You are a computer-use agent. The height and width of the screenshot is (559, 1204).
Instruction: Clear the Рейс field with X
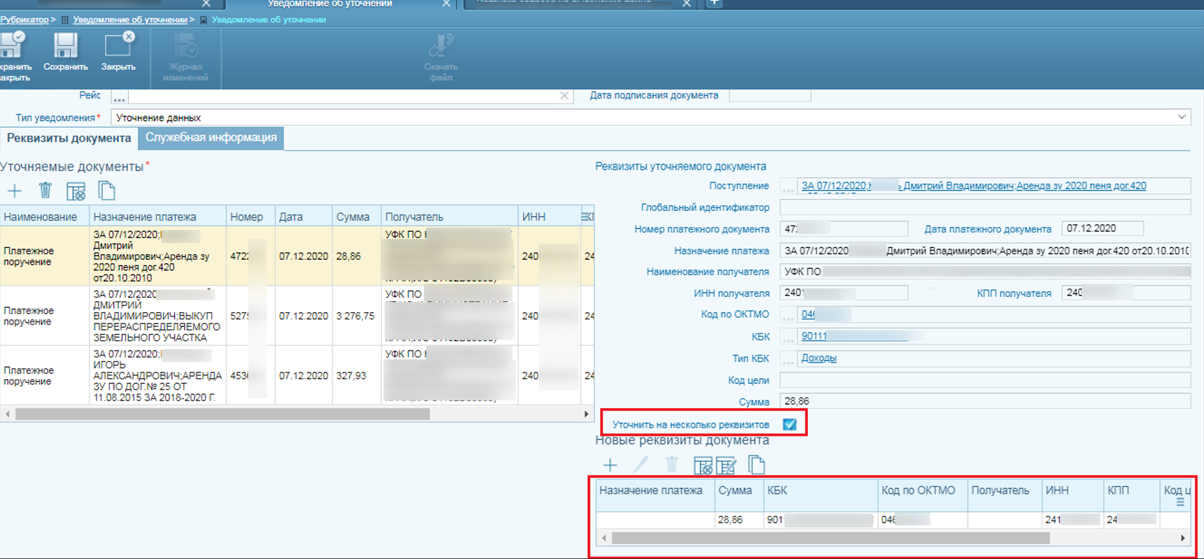pos(564,96)
